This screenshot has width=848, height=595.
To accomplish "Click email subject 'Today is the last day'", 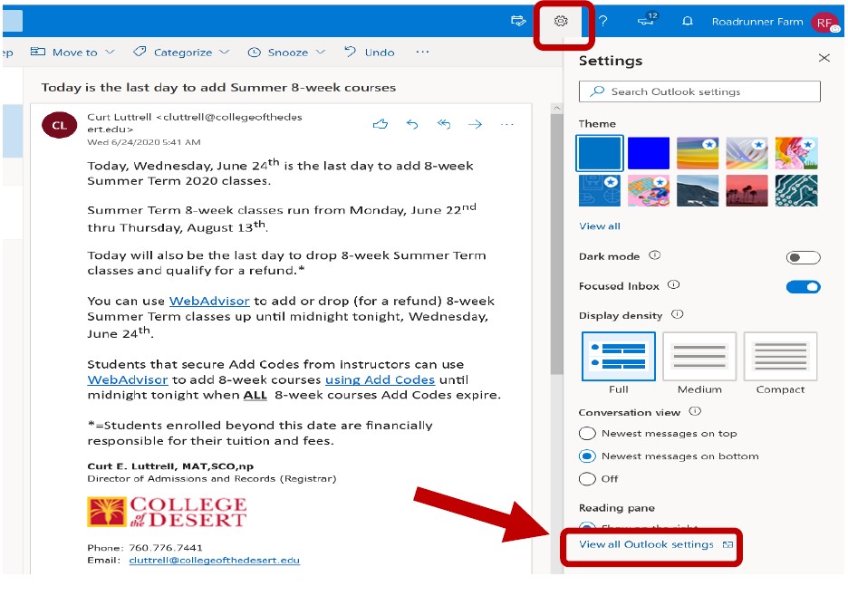I will [218, 87].
